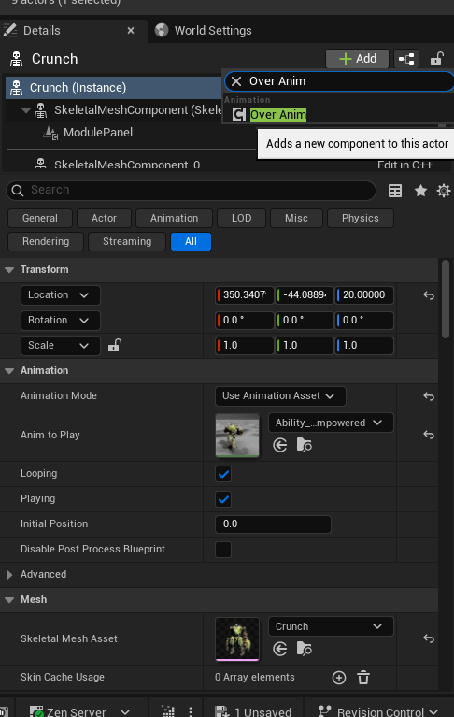Clear the Over Anim search with X
Viewport: 454px width, 717px height.
point(236,81)
